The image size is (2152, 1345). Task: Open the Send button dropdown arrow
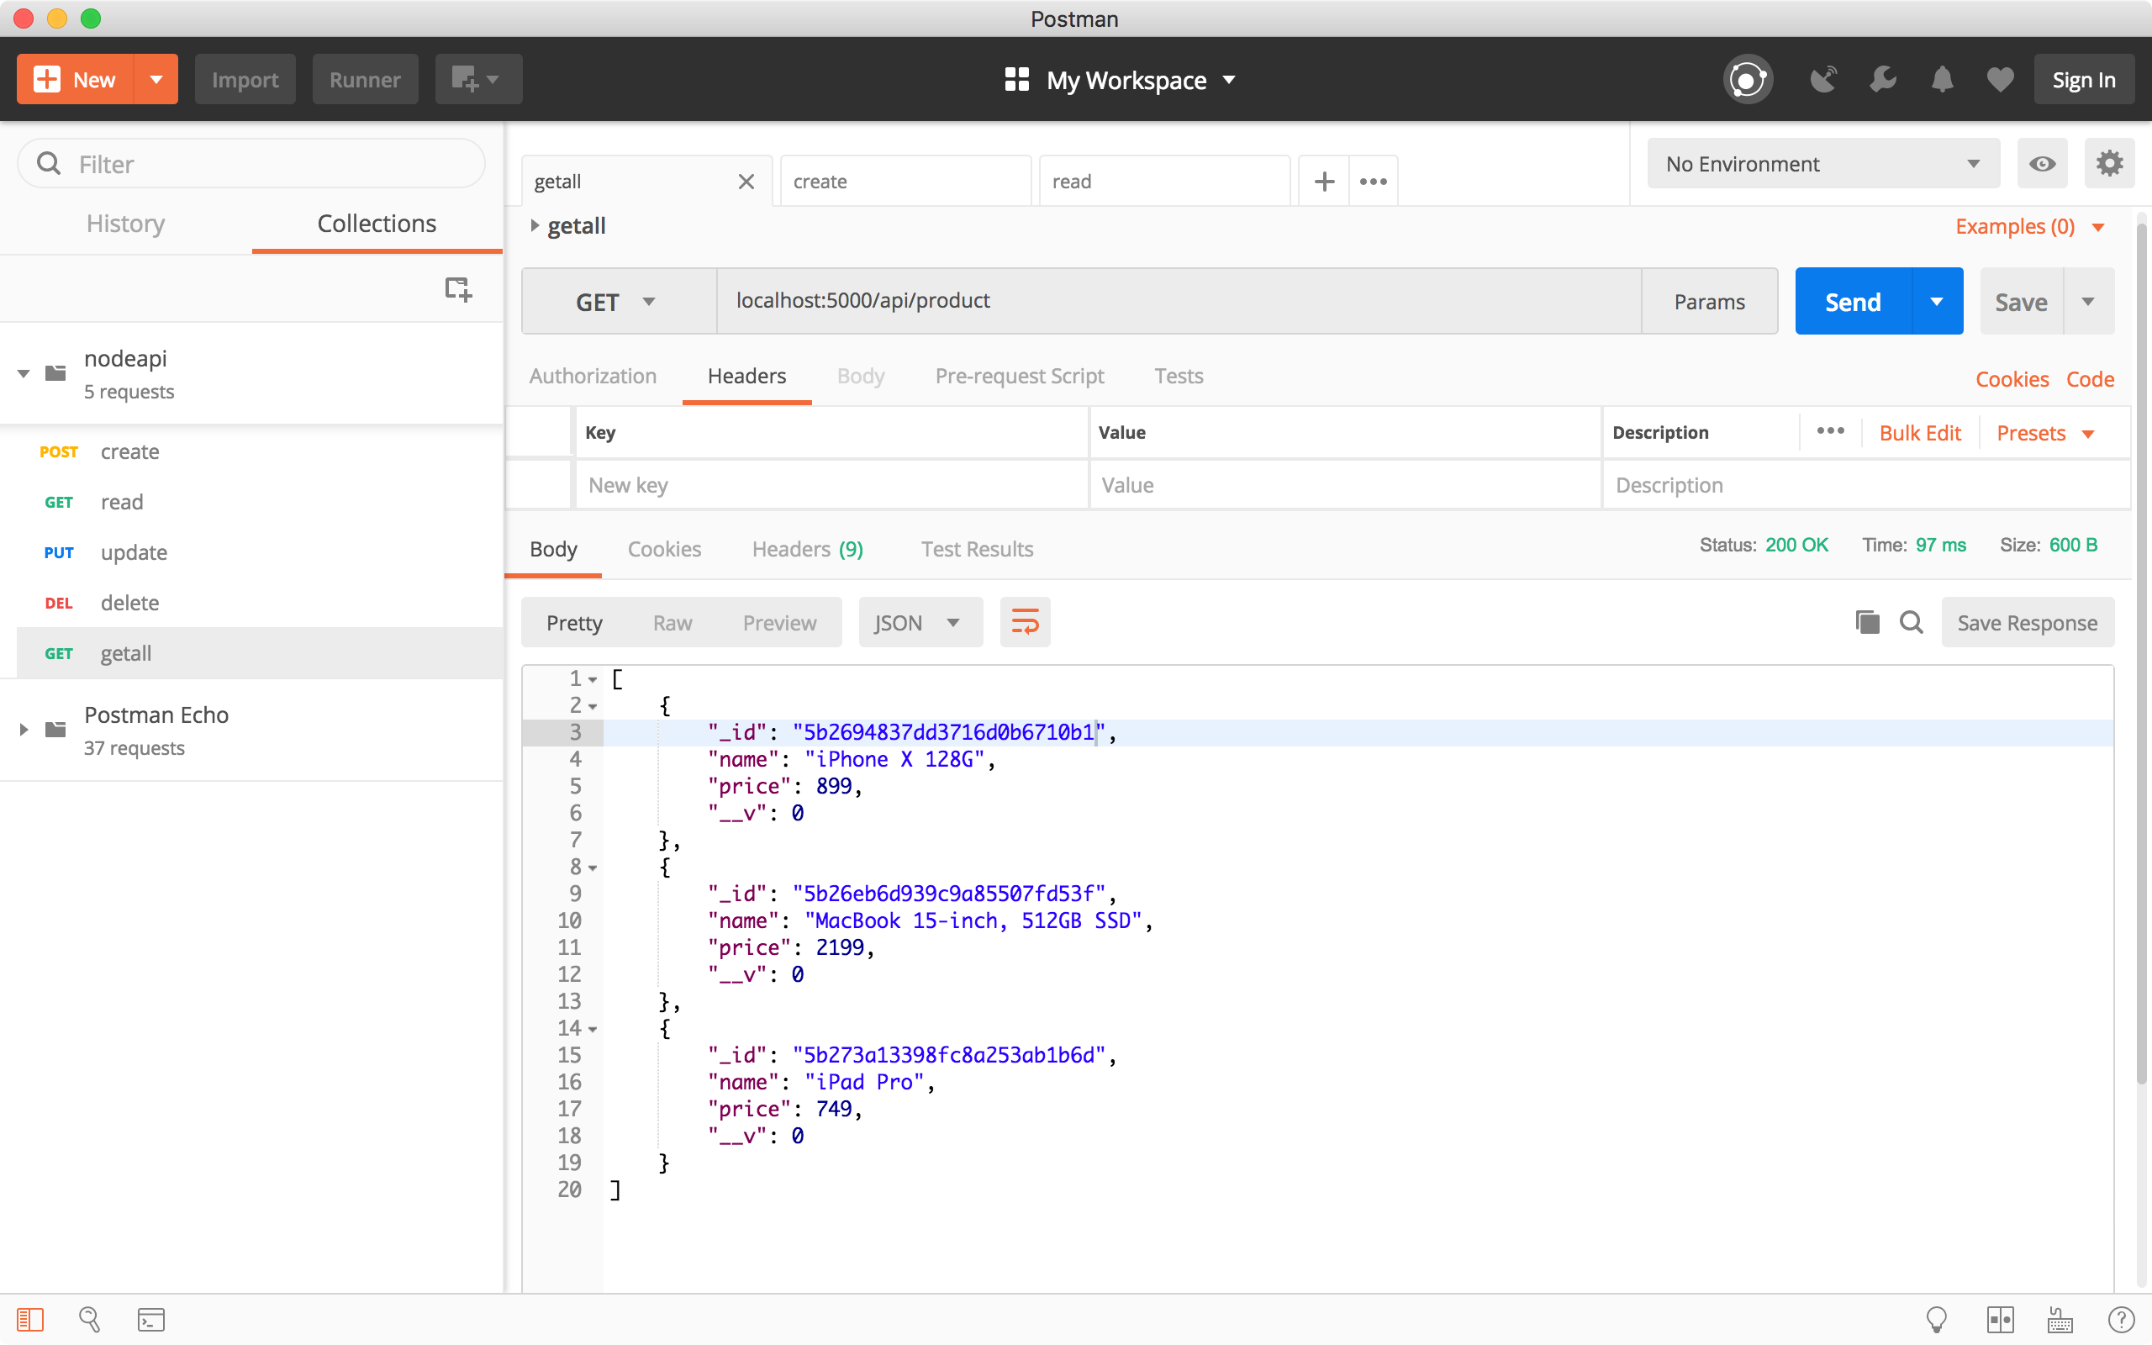pyautogui.click(x=1937, y=302)
